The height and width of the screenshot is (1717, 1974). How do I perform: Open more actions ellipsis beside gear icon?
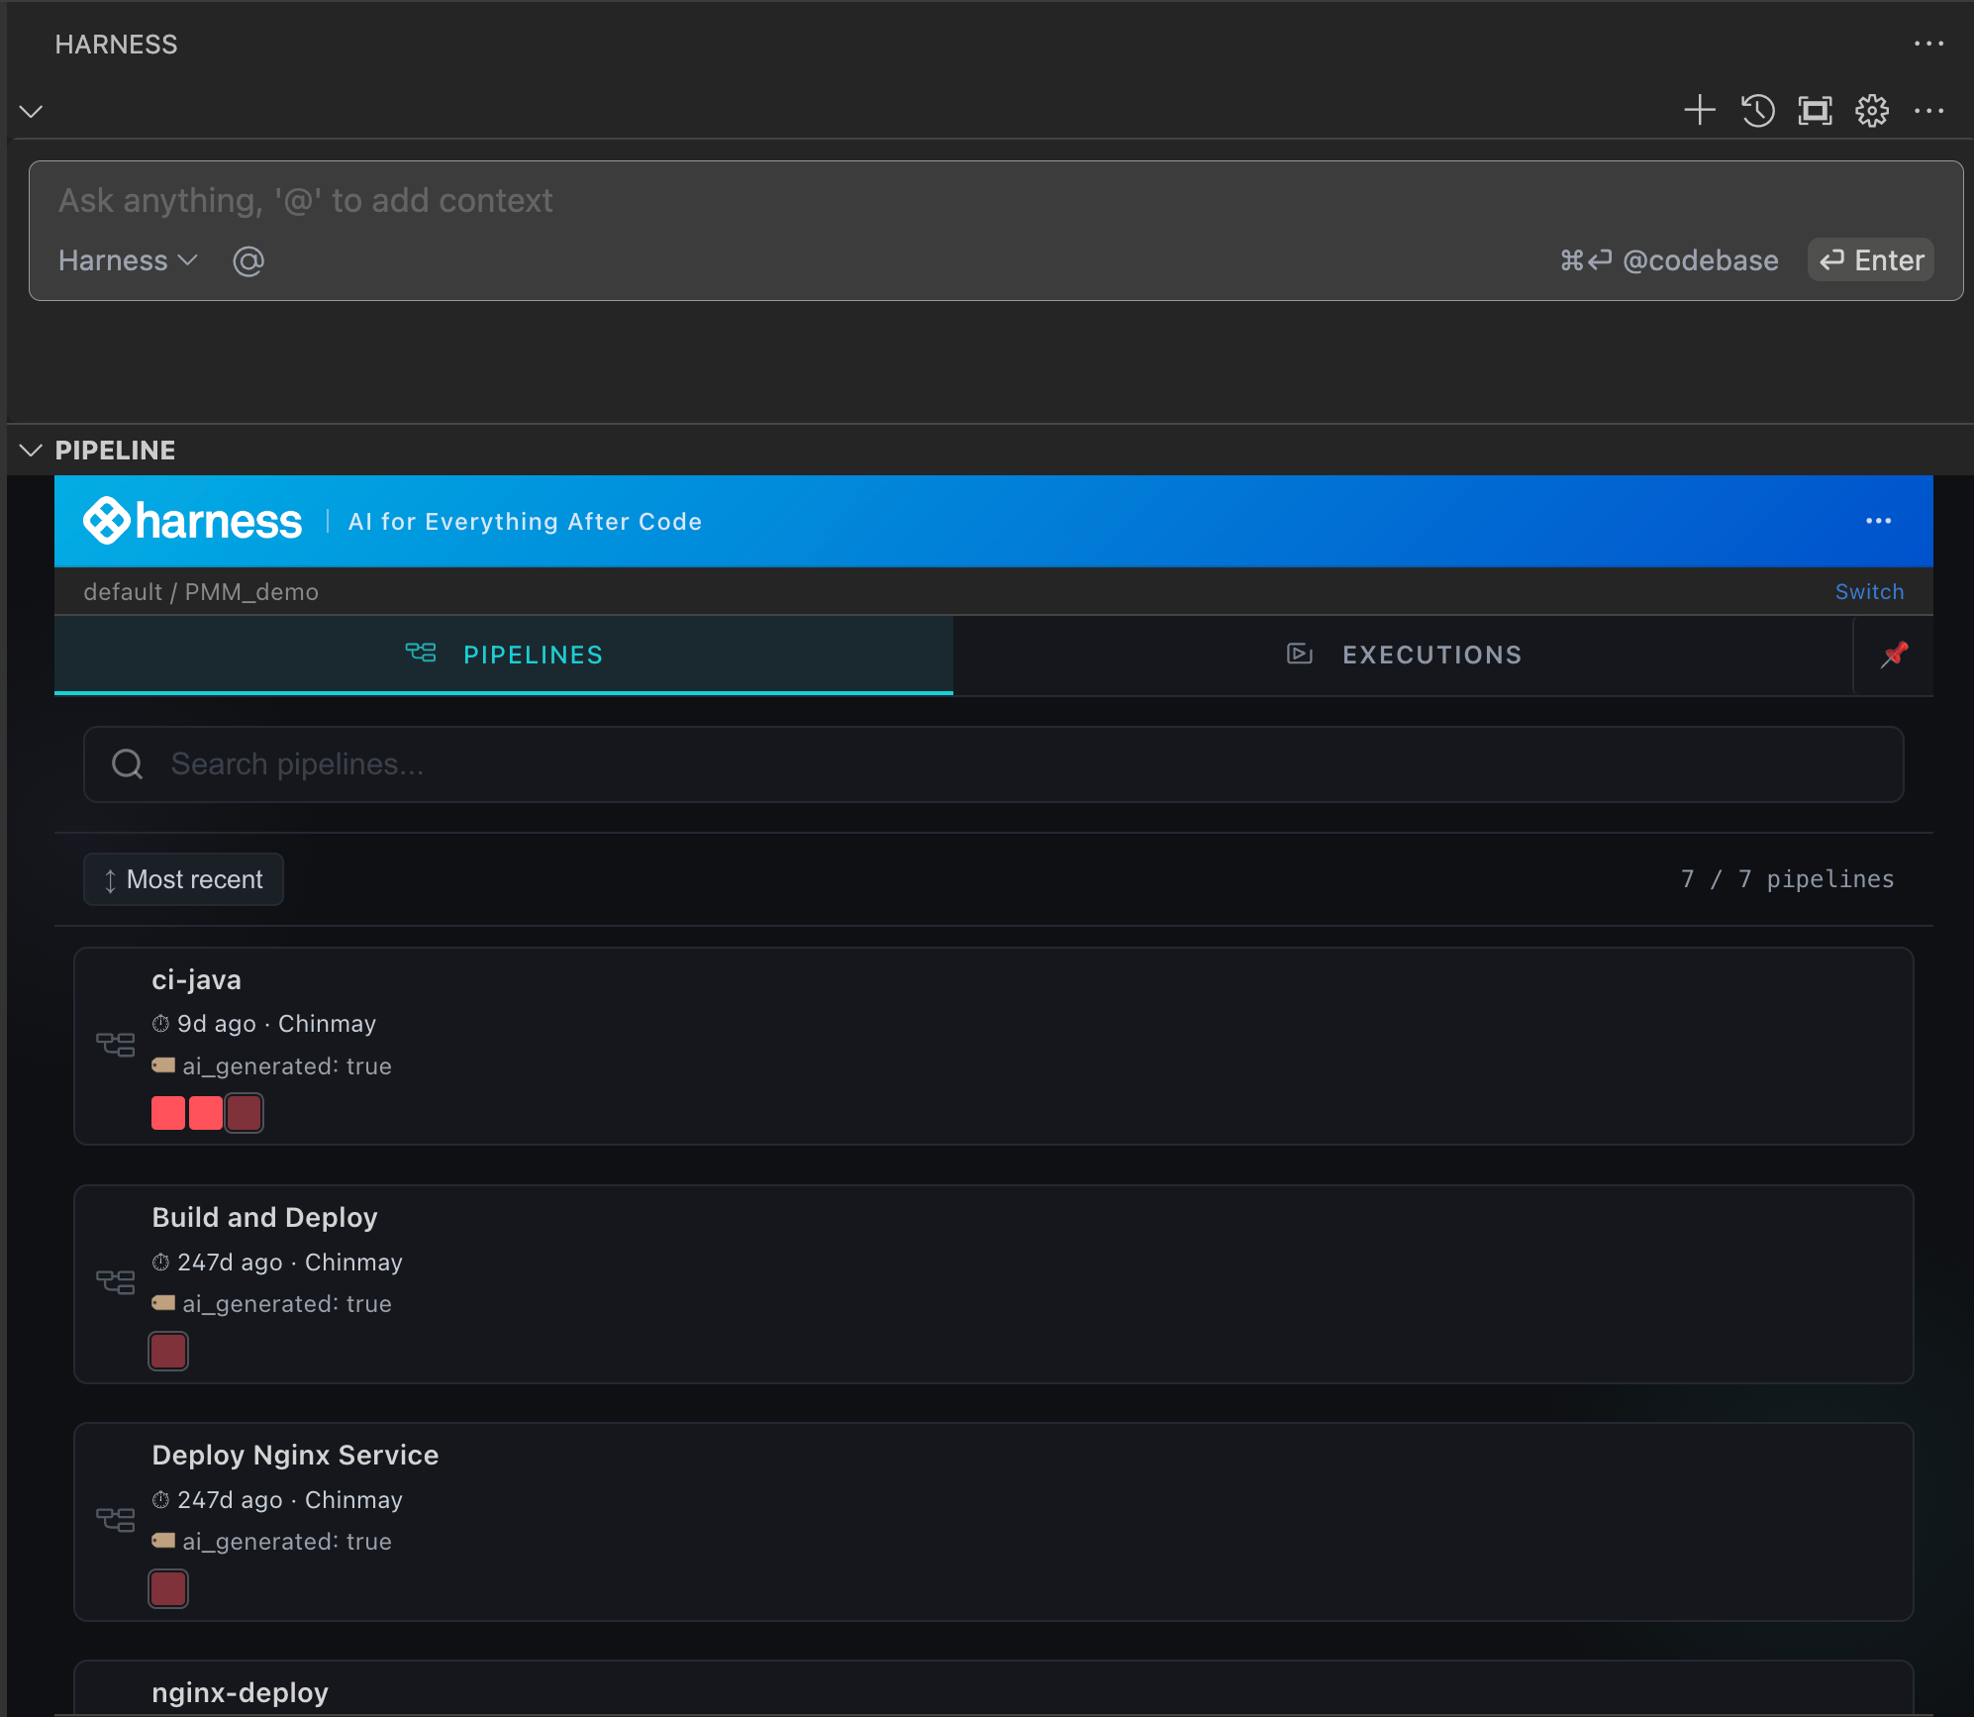[x=1928, y=110]
